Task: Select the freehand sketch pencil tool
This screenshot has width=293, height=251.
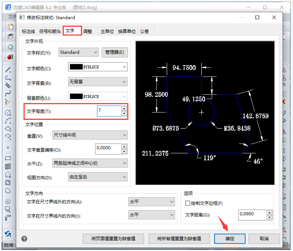Action: click(8, 102)
